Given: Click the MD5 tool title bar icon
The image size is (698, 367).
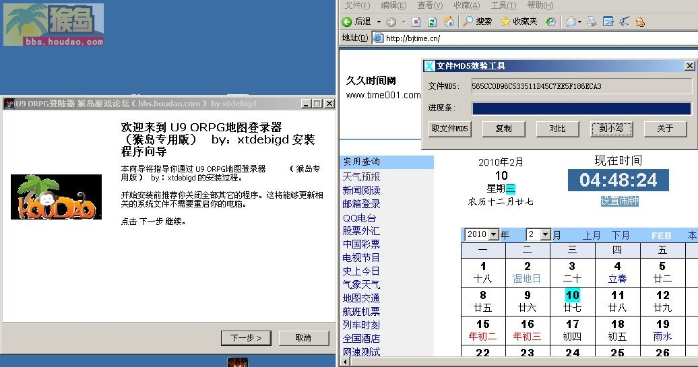Looking at the screenshot, I should [429, 66].
